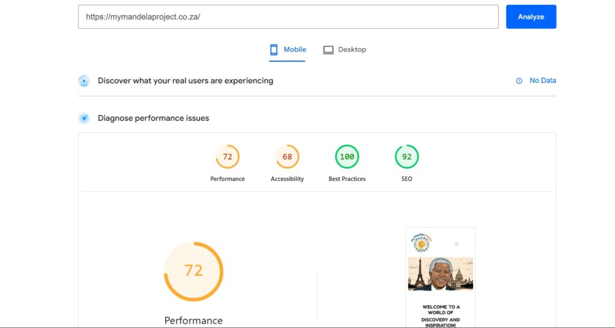
Task: Click the Best Practices label
Action: coord(347,179)
